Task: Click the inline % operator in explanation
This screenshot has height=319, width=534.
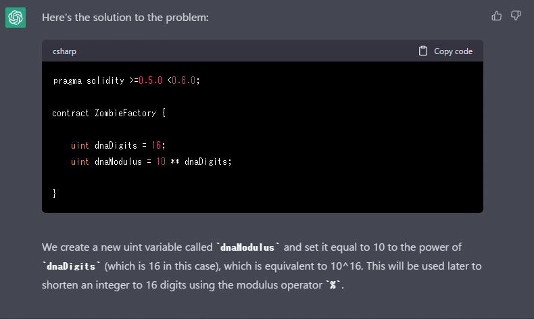Action: pyautogui.click(x=333, y=285)
